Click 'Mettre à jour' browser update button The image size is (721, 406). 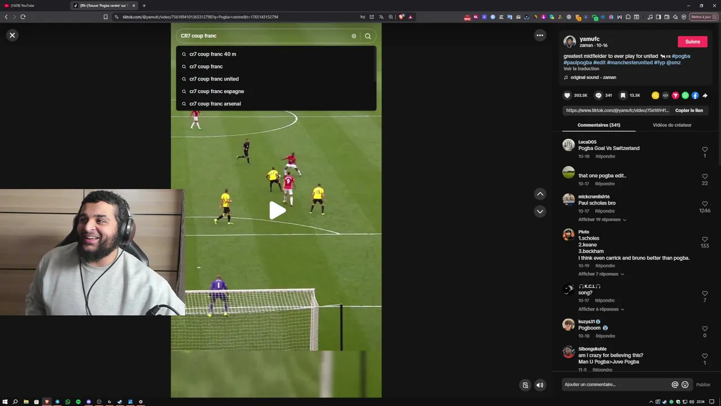(x=704, y=17)
